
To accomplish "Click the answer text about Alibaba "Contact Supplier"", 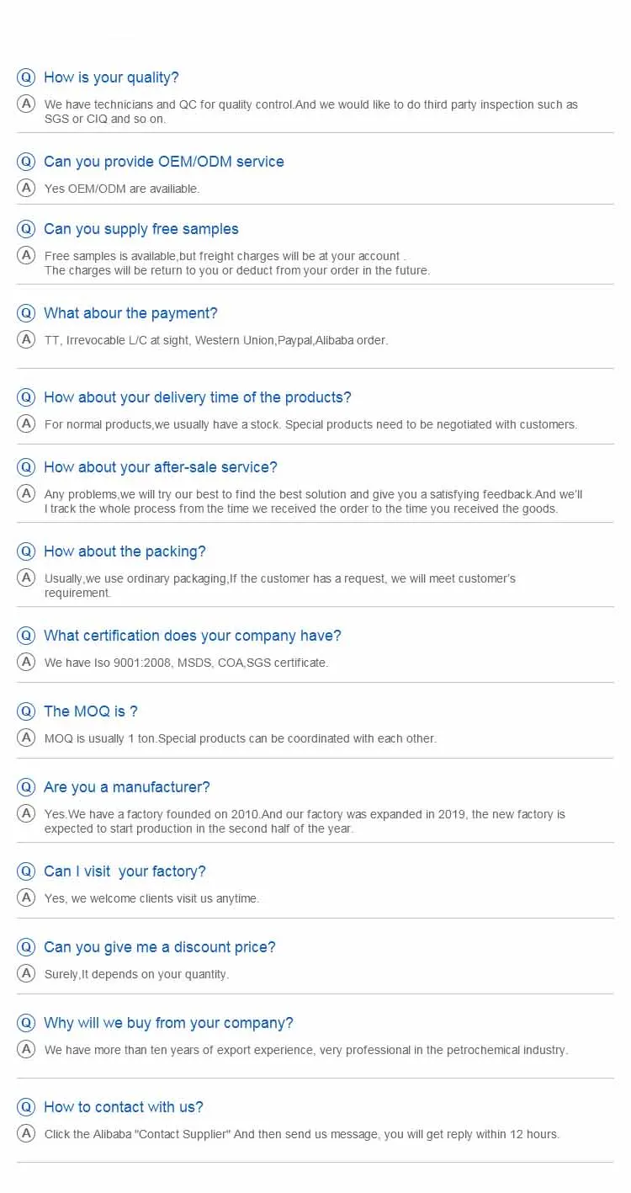I will 301,1134.
